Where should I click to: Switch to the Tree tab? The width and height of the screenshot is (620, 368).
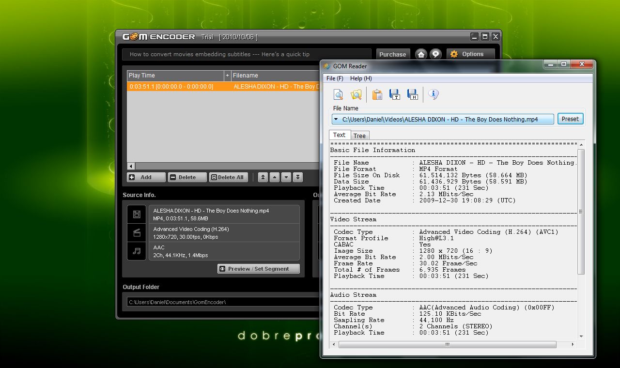359,136
